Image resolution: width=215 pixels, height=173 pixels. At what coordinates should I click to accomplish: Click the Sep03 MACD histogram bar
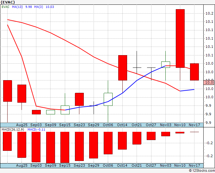click(36, 147)
